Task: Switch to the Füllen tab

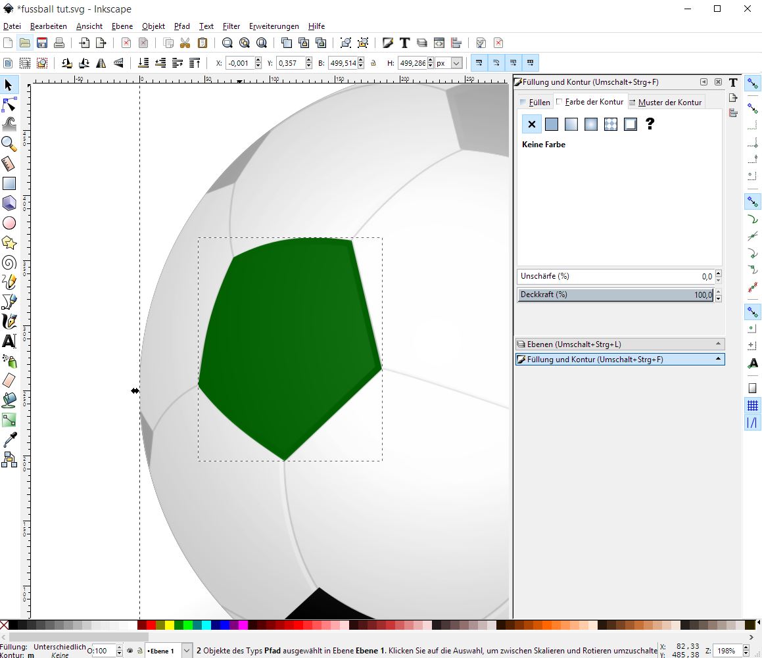Action: point(535,103)
